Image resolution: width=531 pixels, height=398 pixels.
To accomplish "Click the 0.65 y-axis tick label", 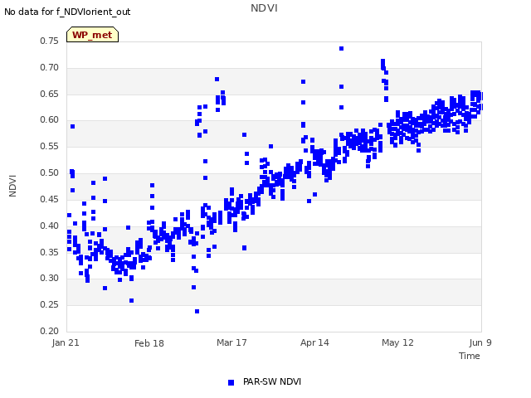I will click(x=50, y=94).
